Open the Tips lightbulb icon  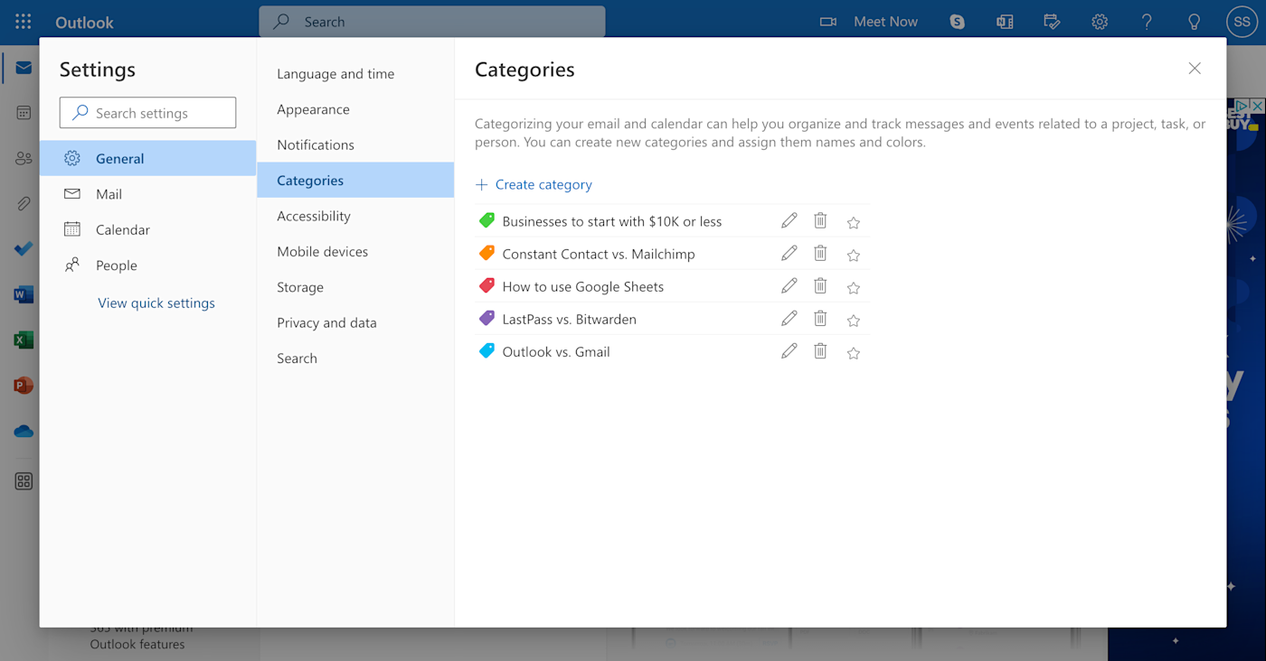click(x=1194, y=22)
